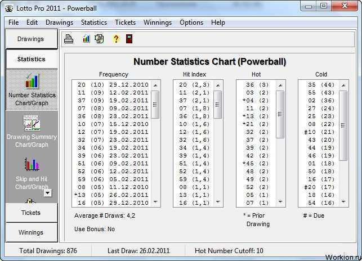Click the red exit door icon
The width and height of the screenshot is (362, 261).
[129, 39]
